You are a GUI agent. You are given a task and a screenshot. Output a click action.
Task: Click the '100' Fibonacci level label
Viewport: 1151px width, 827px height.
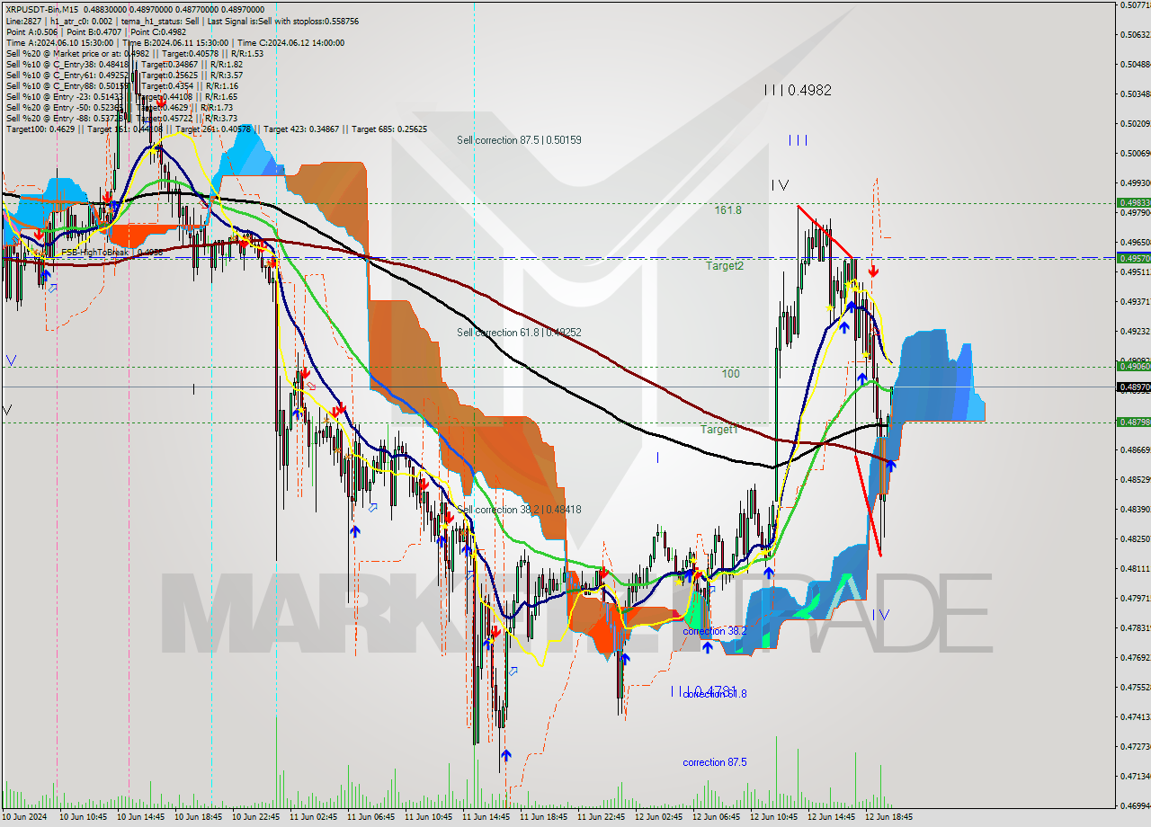click(x=731, y=373)
